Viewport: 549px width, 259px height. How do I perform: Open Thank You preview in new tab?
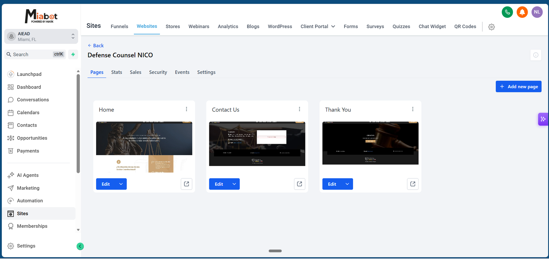coord(413,184)
